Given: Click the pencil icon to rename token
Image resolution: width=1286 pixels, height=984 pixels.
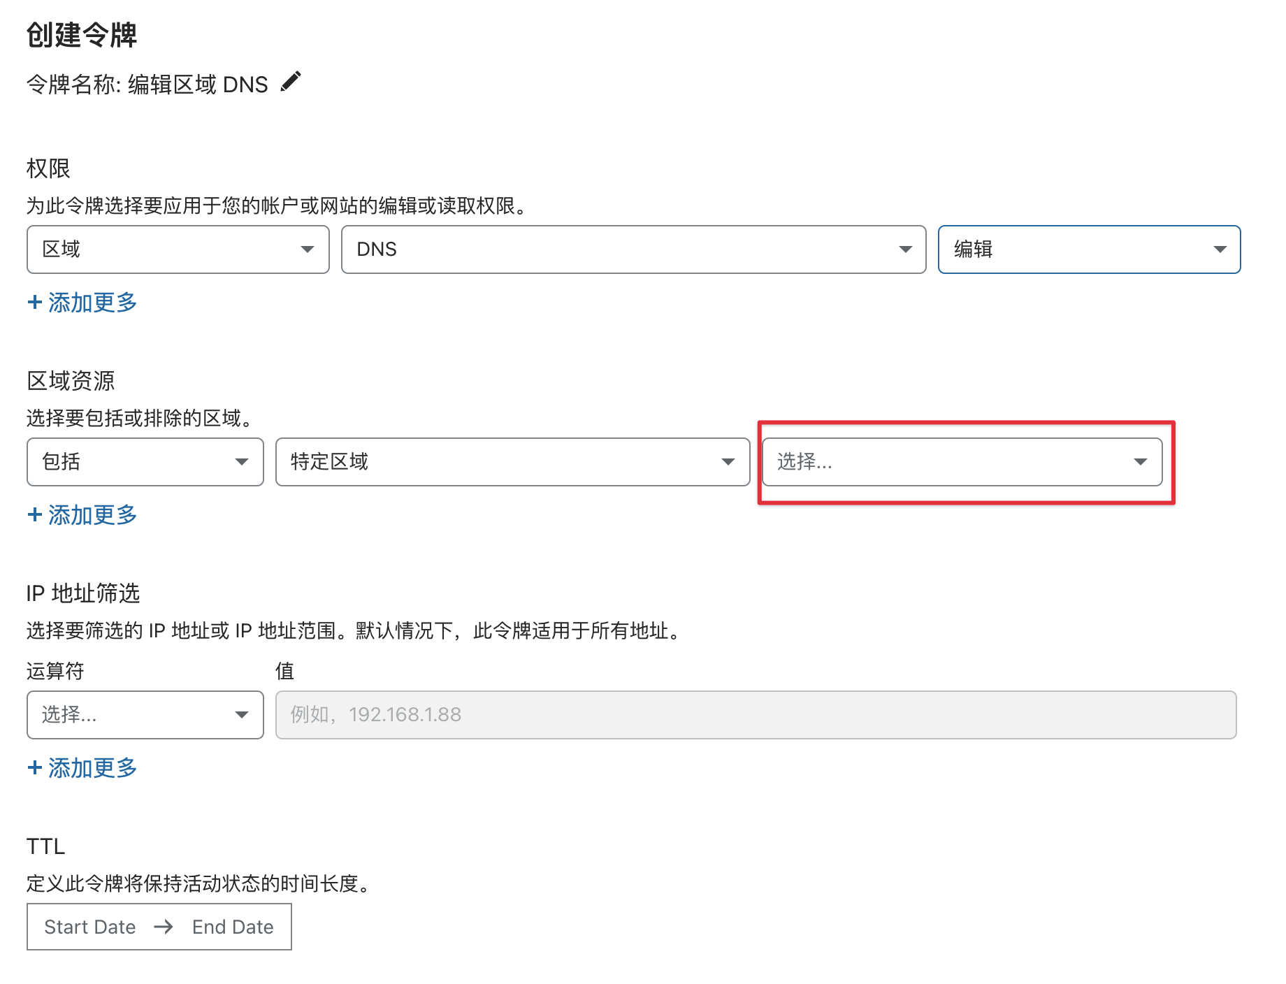Looking at the screenshot, I should (x=290, y=82).
